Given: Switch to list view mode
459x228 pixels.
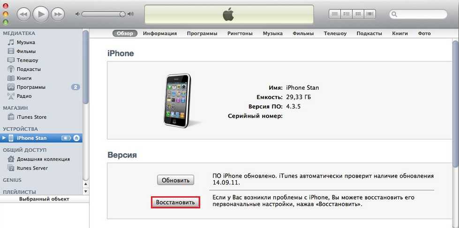Looking at the screenshot, I should click(335, 14).
